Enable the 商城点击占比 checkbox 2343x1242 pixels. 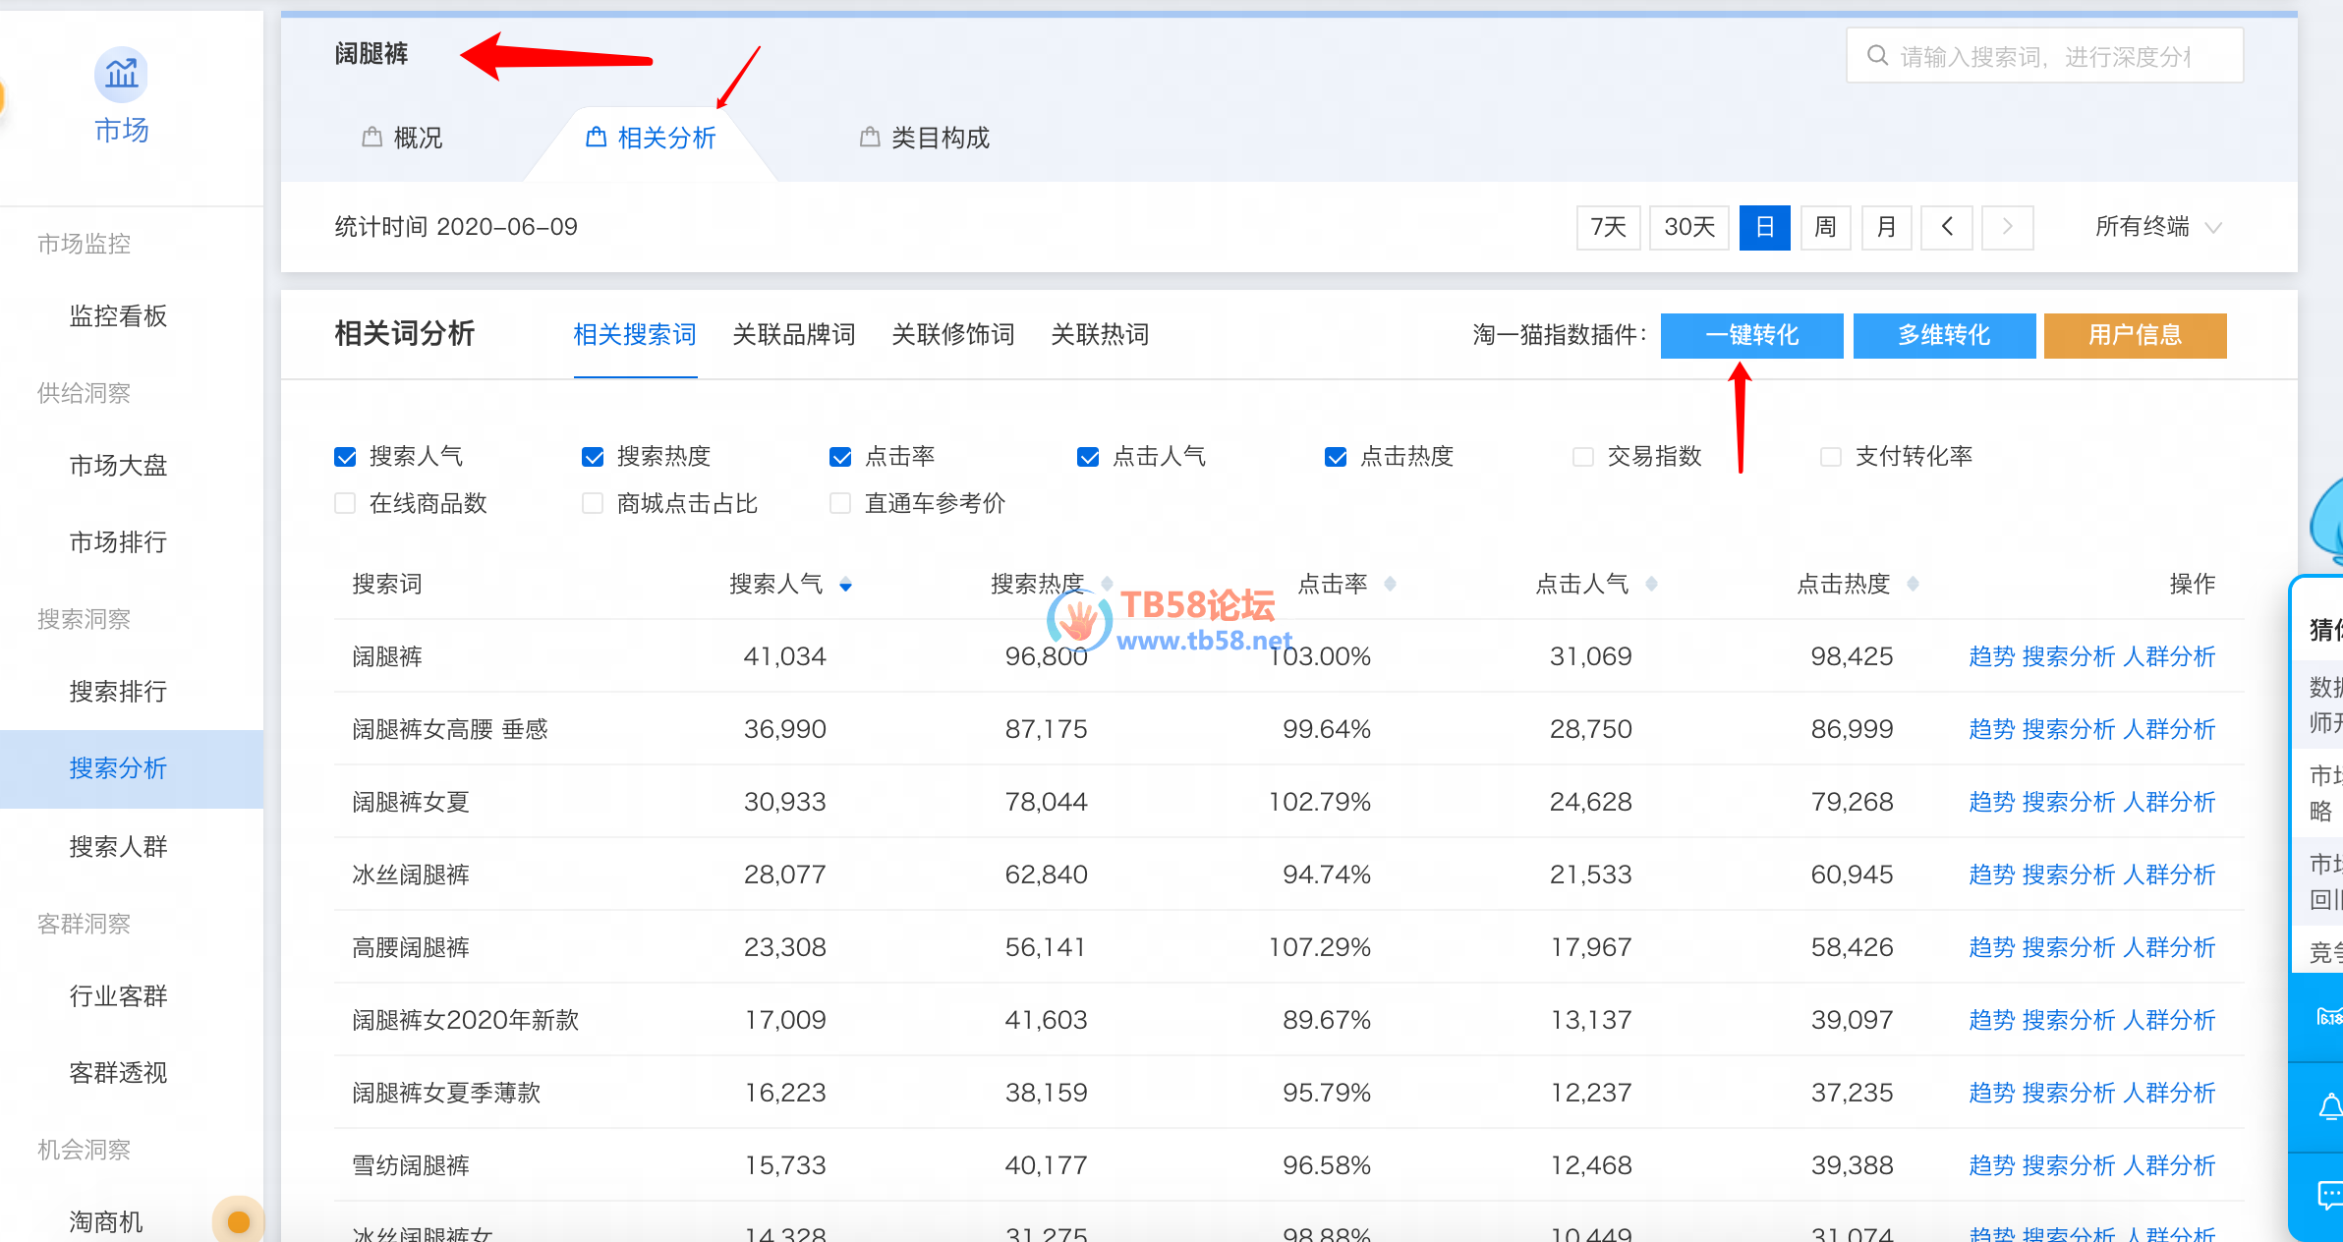click(x=593, y=504)
